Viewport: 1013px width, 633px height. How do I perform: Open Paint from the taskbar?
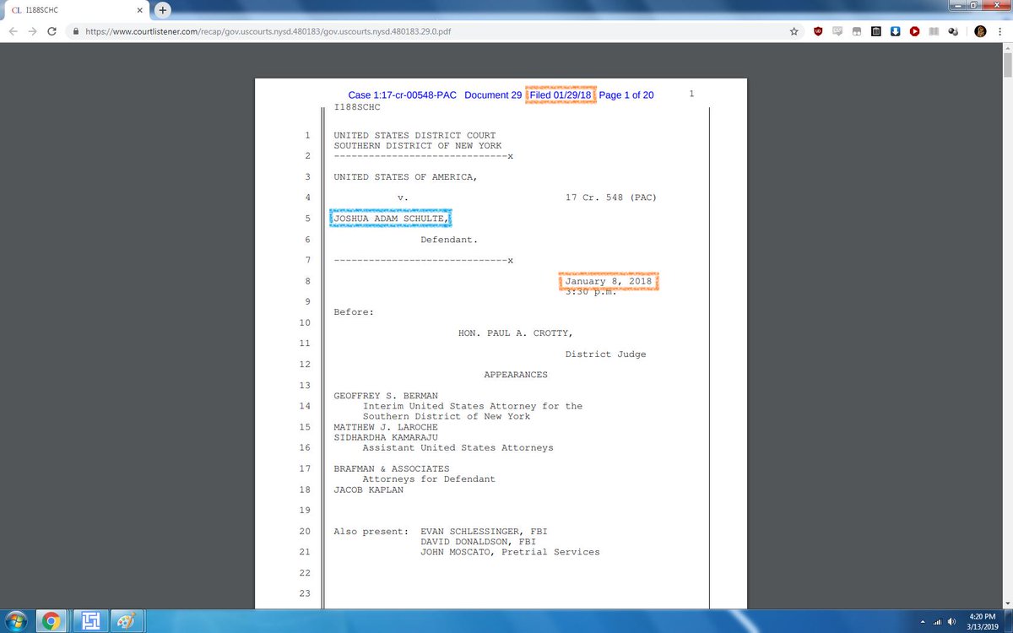[x=127, y=621]
